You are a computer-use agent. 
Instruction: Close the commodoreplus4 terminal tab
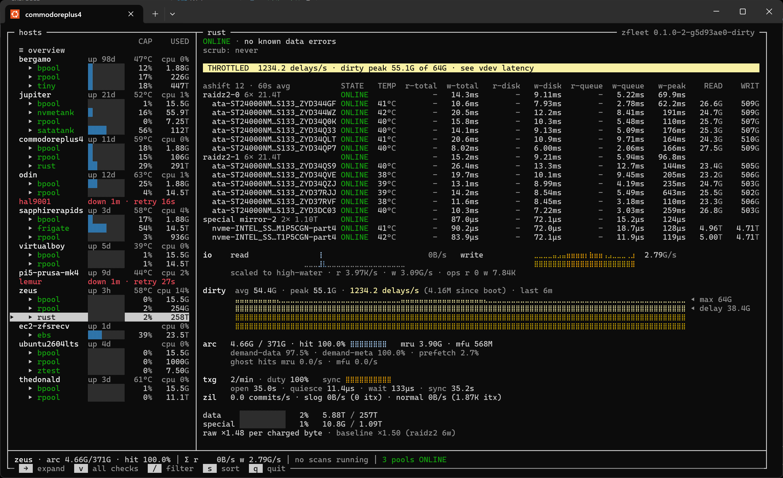130,14
